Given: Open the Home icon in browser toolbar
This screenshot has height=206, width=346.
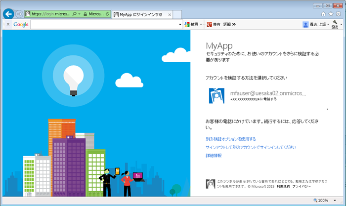Looking at the screenshot, I should [323, 14].
